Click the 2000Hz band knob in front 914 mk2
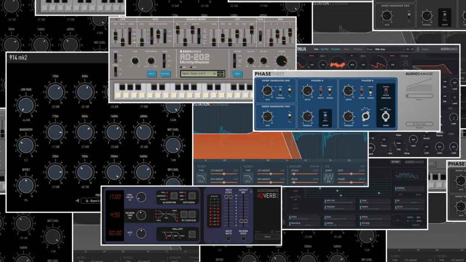466x262 pixels. 114,172
